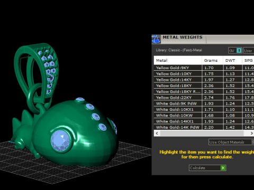Click the User button

[249, 51]
